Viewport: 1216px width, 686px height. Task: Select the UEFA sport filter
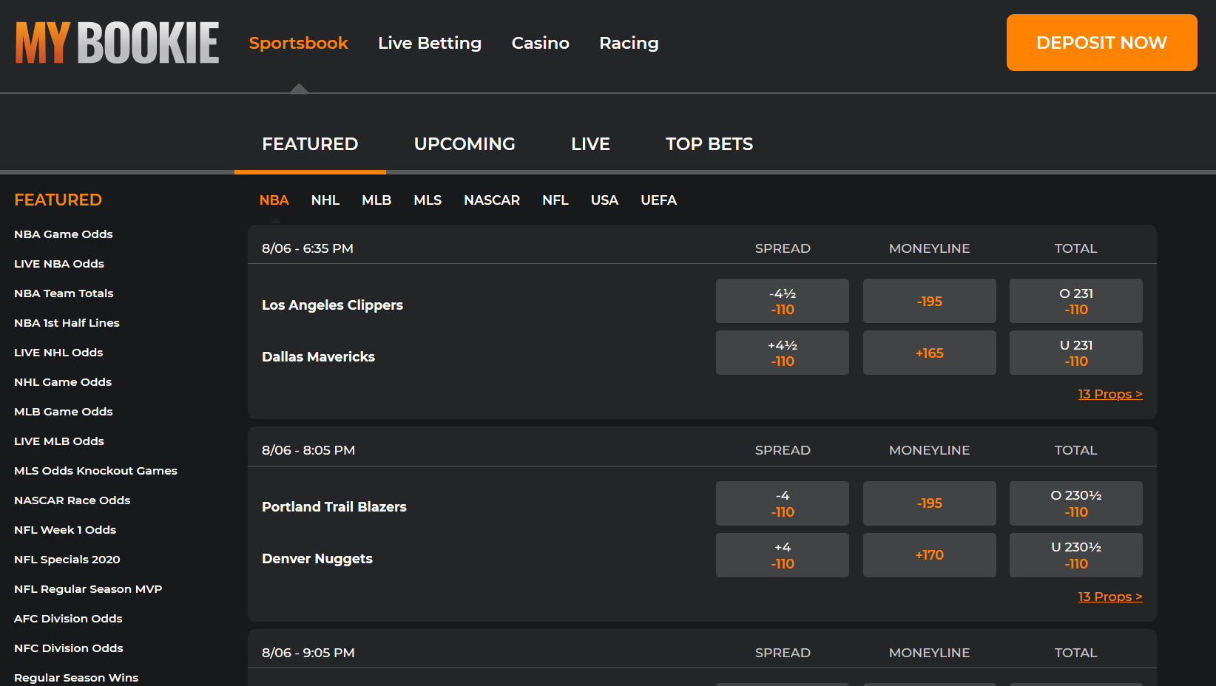click(x=658, y=200)
